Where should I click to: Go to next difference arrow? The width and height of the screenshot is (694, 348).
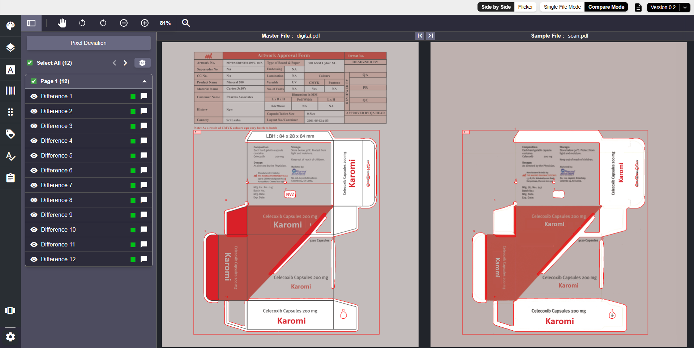click(x=125, y=63)
